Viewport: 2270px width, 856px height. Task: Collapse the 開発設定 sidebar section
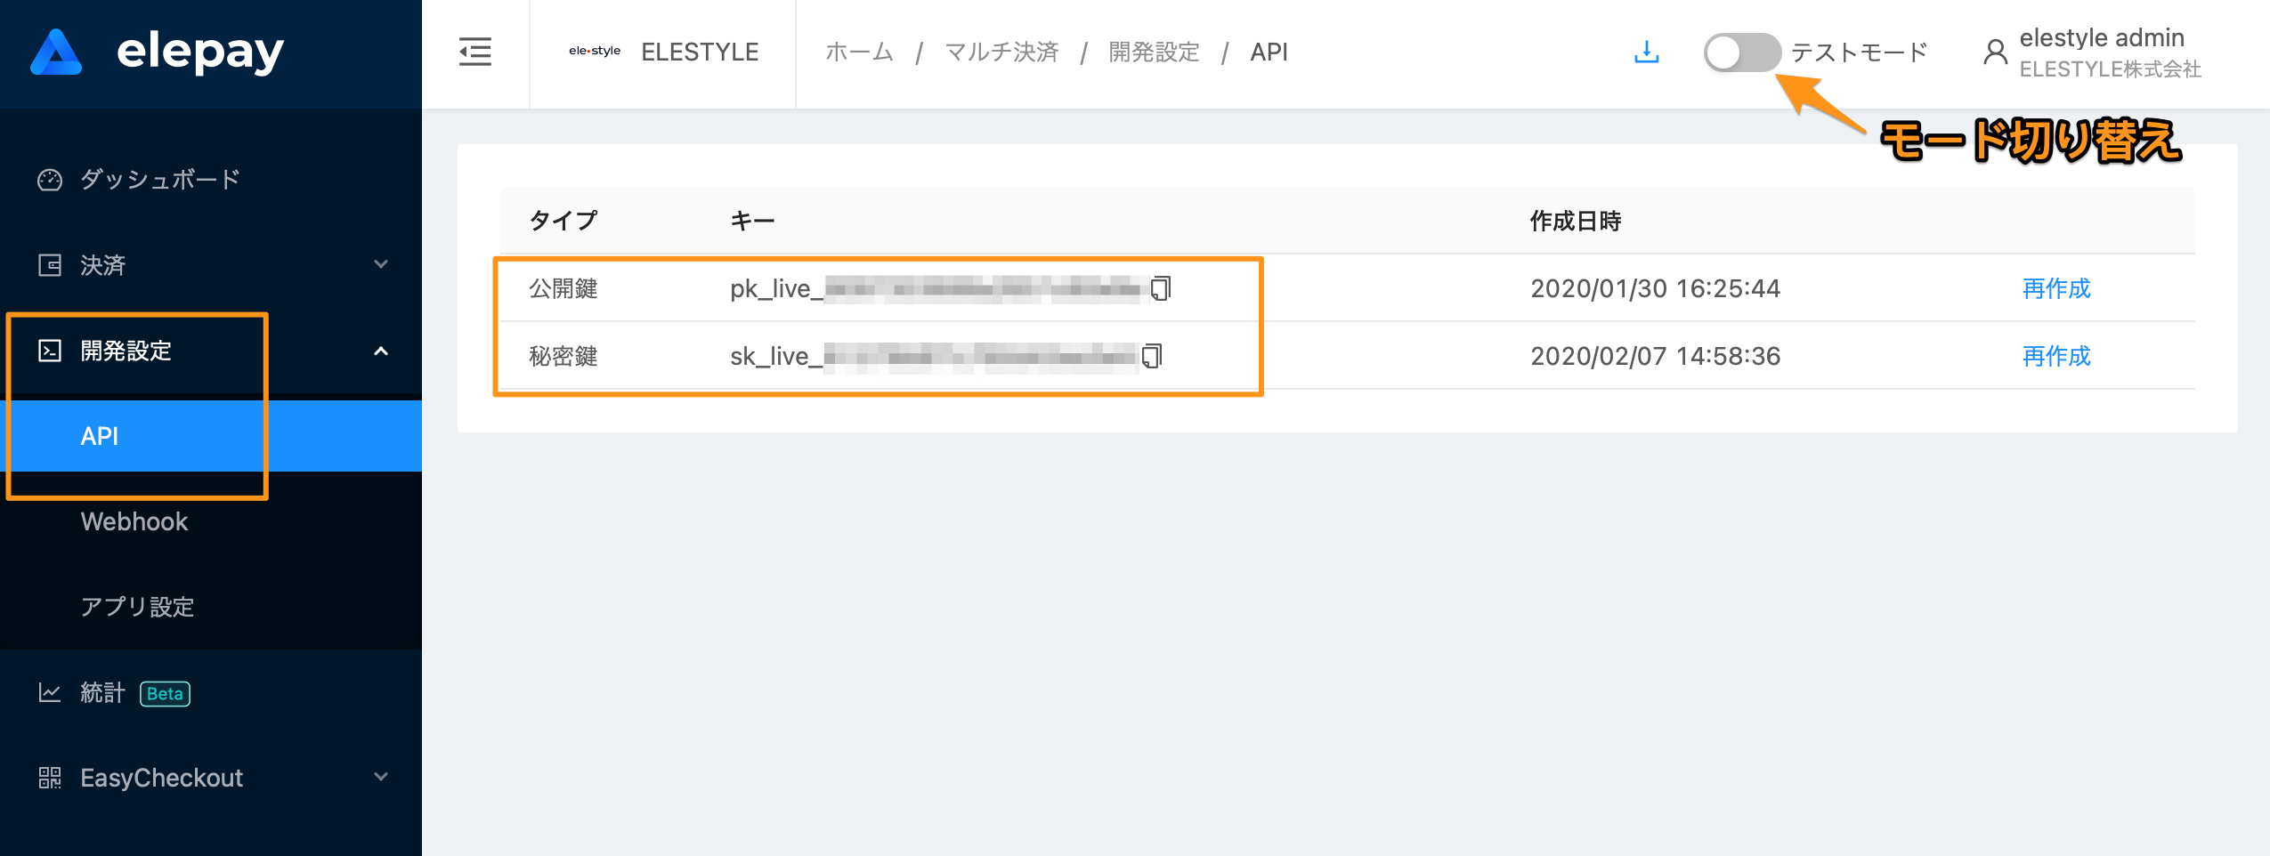[381, 351]
